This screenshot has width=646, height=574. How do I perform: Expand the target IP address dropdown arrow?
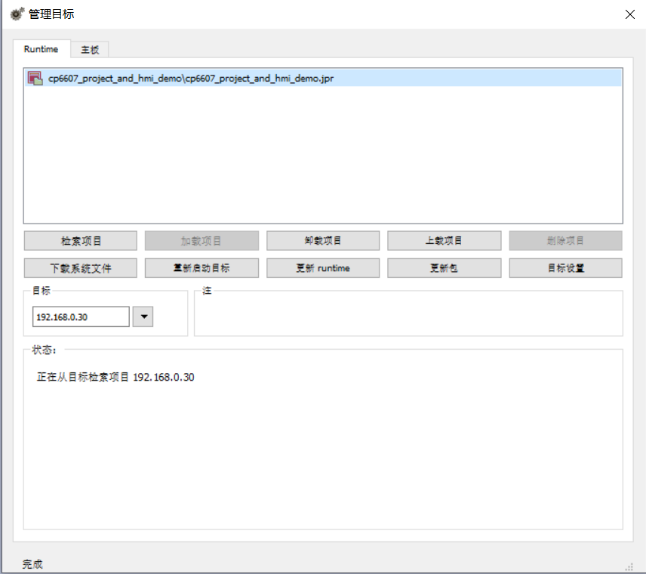(x=143, y=317)
